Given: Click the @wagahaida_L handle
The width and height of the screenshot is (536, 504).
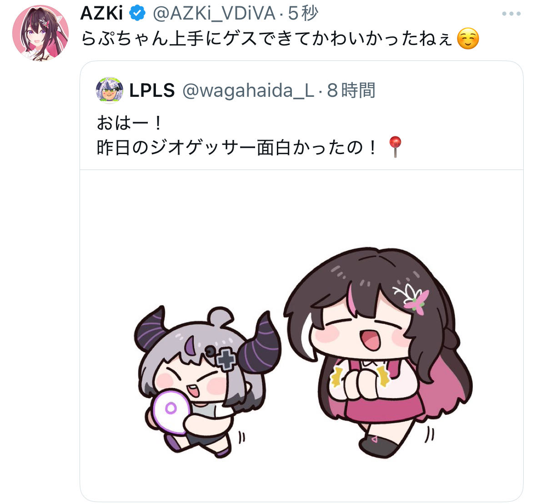Looking at the screenshot, I should tap(249, 91).
